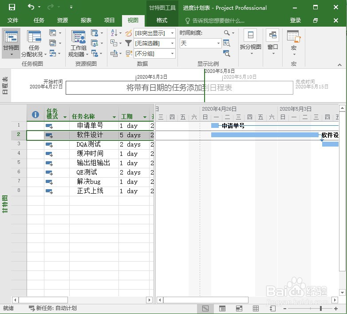The height and width of the screenshot is (314, 347).
Task: Click the Other Resource Views icon
Action: [95, 53]
